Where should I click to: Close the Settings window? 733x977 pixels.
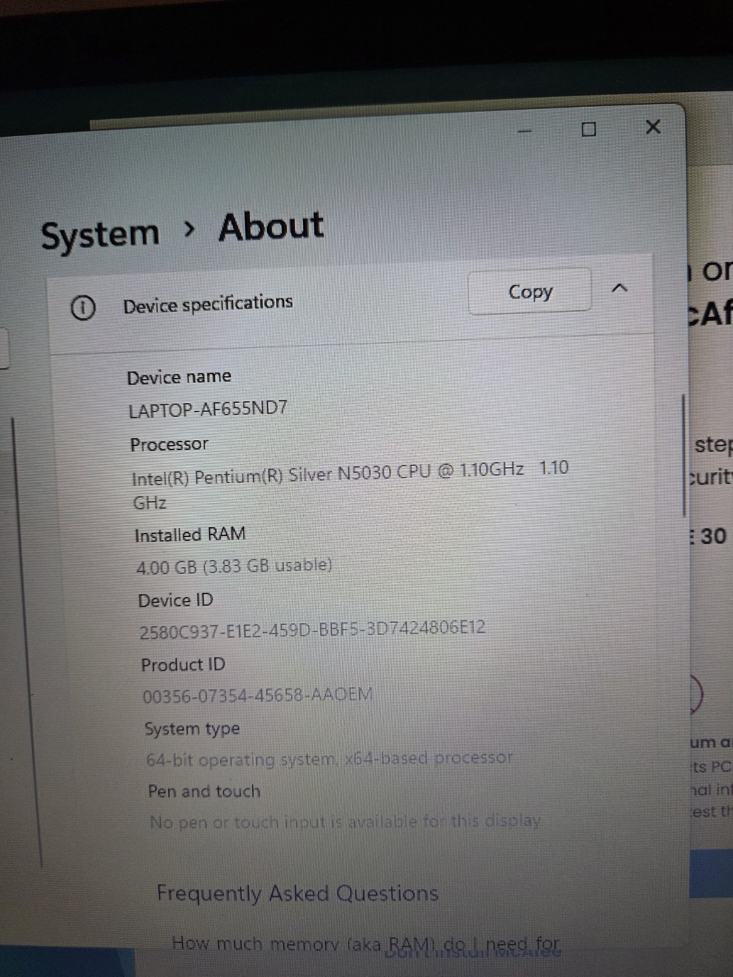pyautogui.click(x=653, y=127)
